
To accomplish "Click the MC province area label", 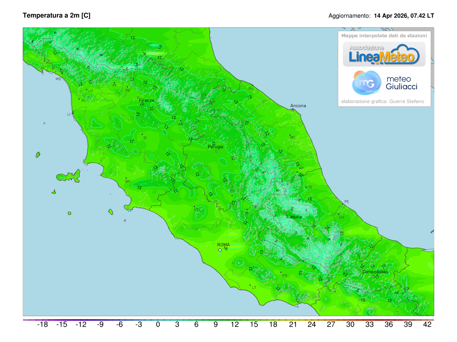I will (293, 137).
